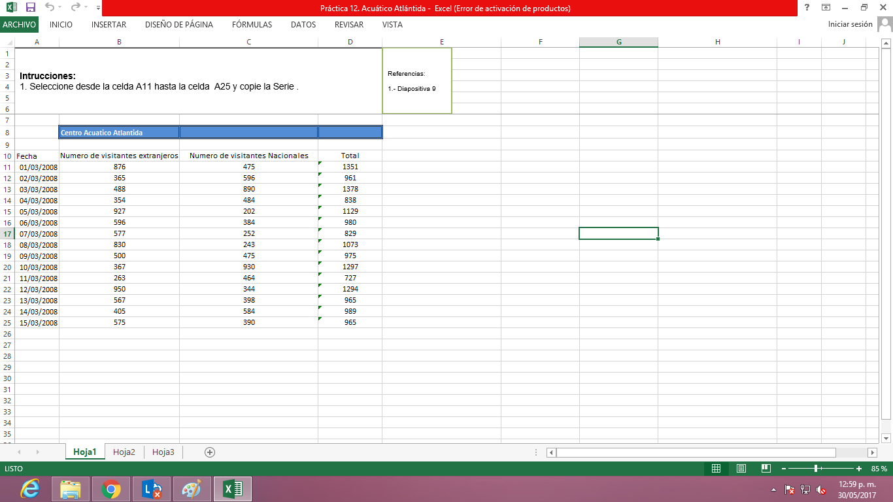Select the Total value 1378

point(350,189)
